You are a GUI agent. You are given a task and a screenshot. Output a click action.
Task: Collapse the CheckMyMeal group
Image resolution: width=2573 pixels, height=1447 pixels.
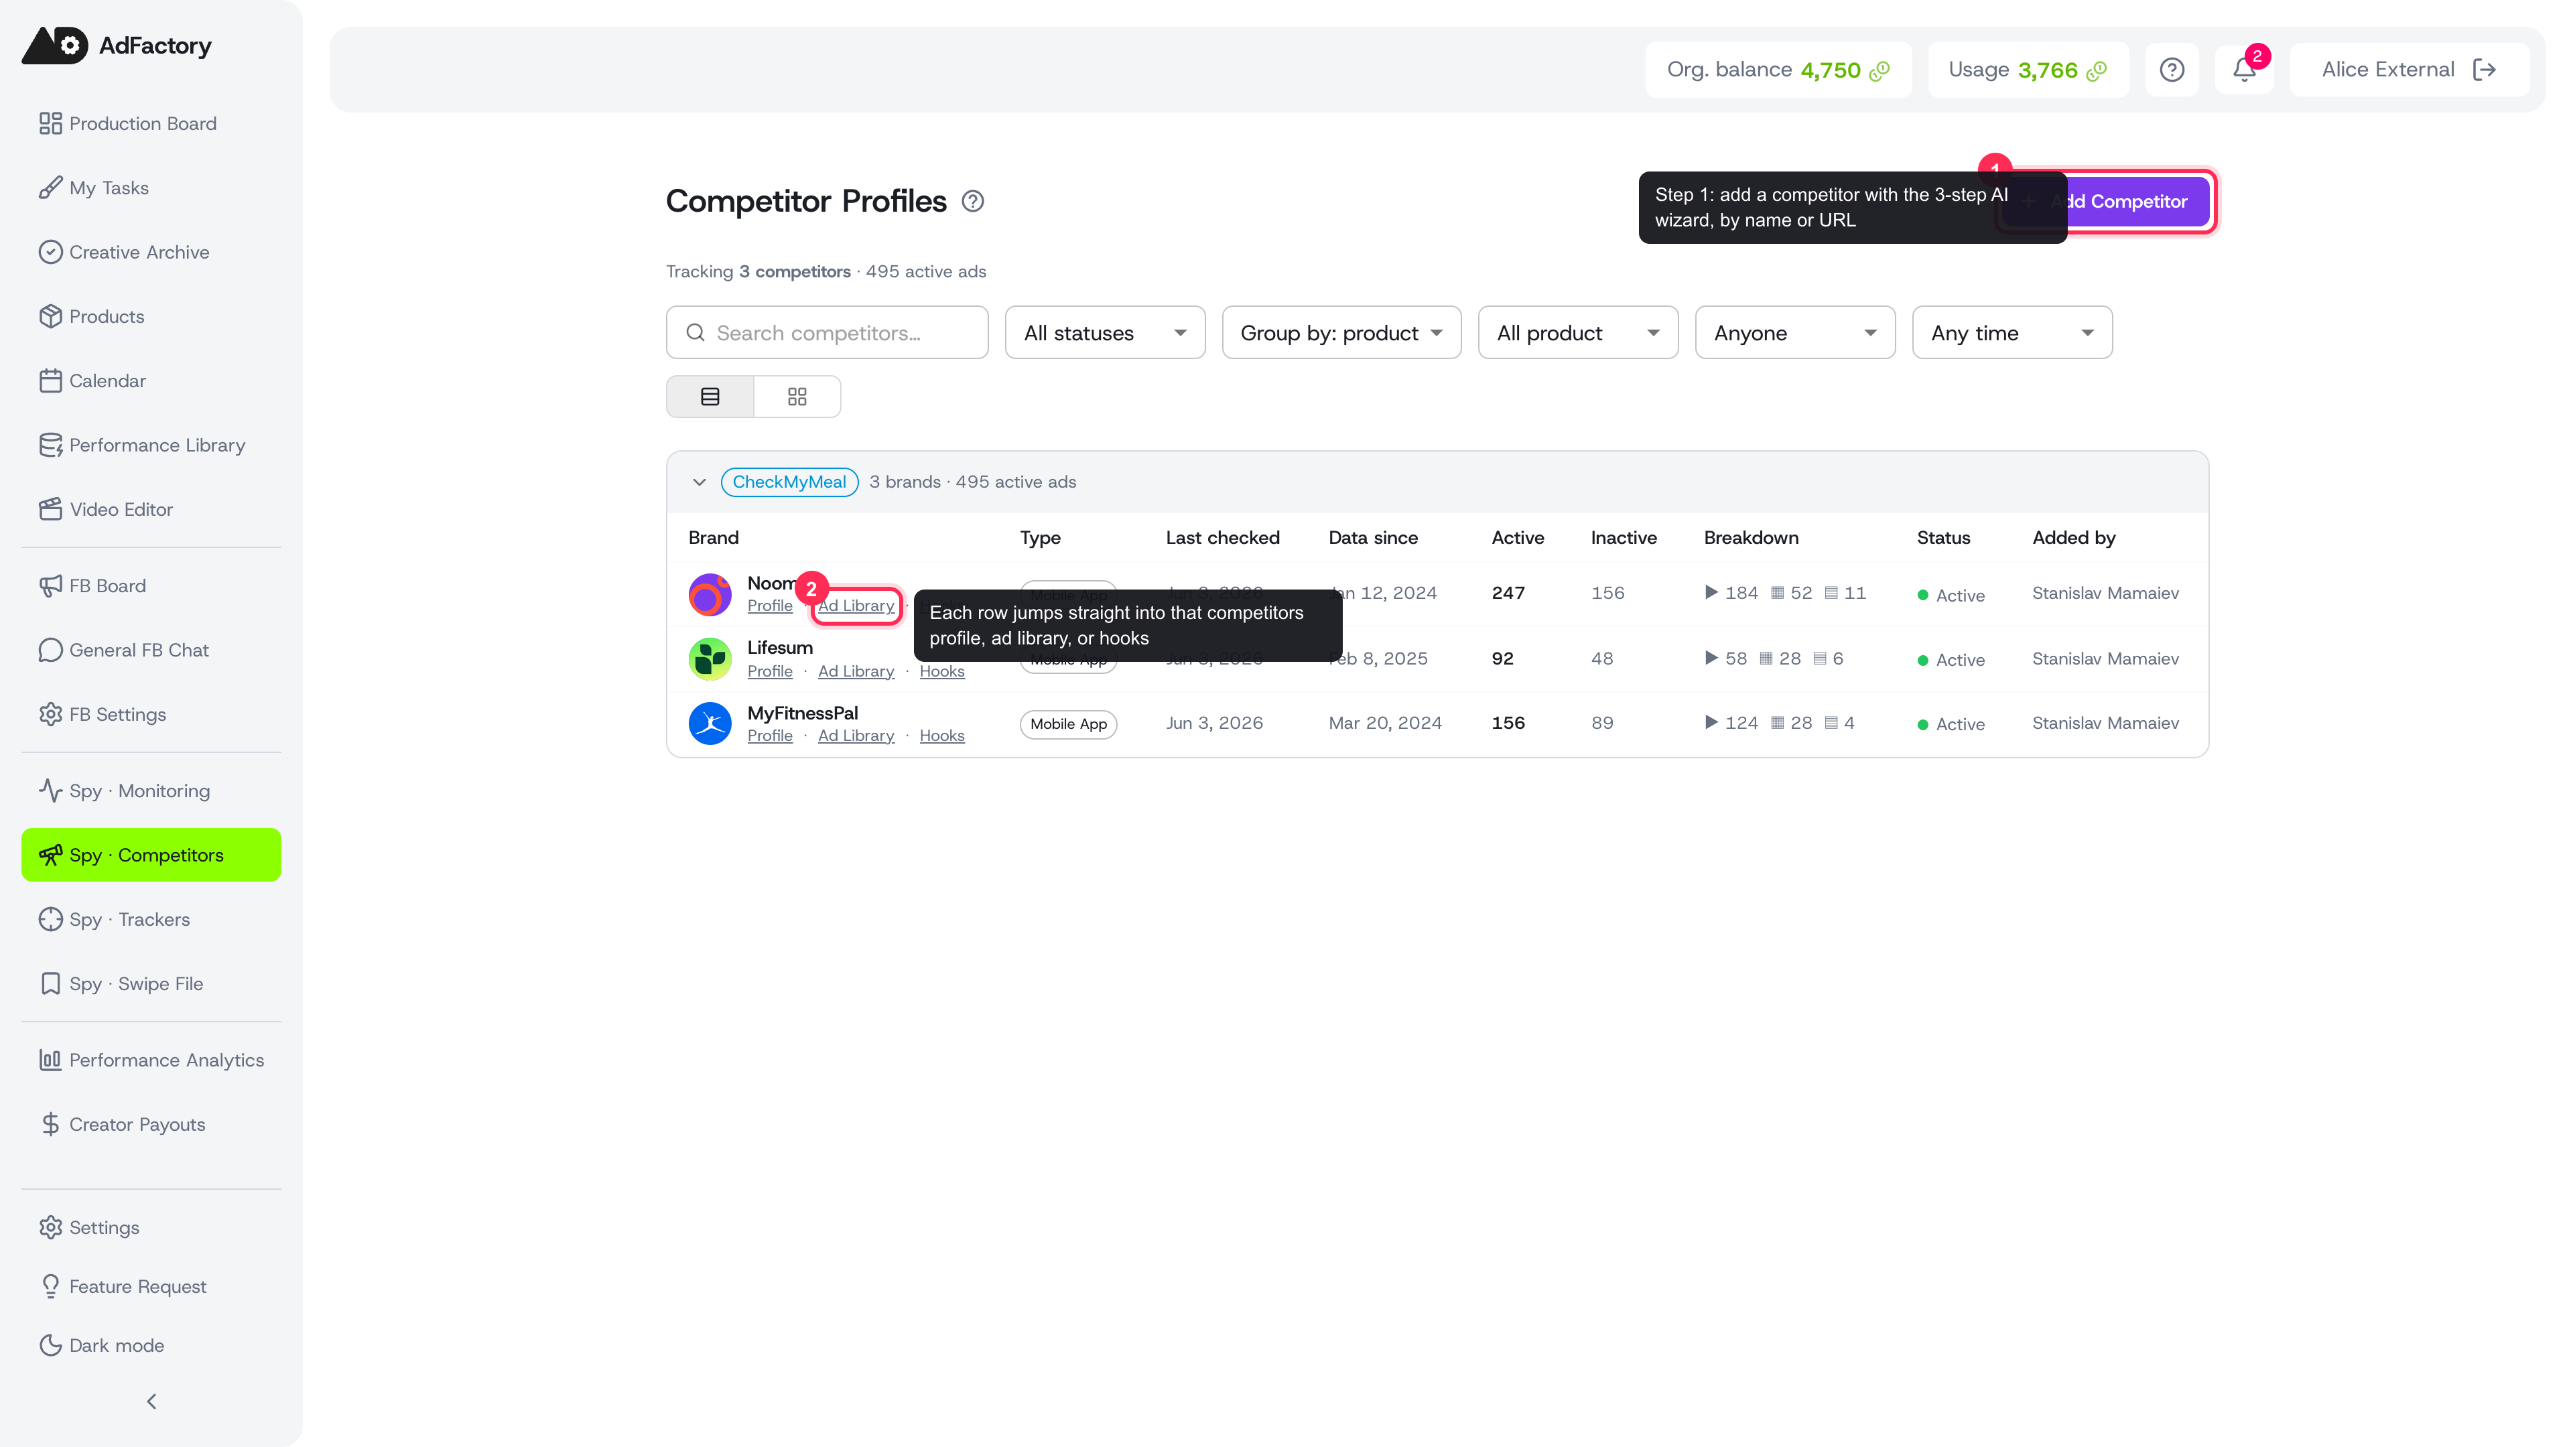point(699,482)
